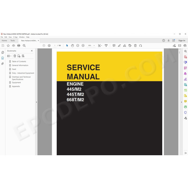Open the Protect shield tool

click(x=185, y=113)
